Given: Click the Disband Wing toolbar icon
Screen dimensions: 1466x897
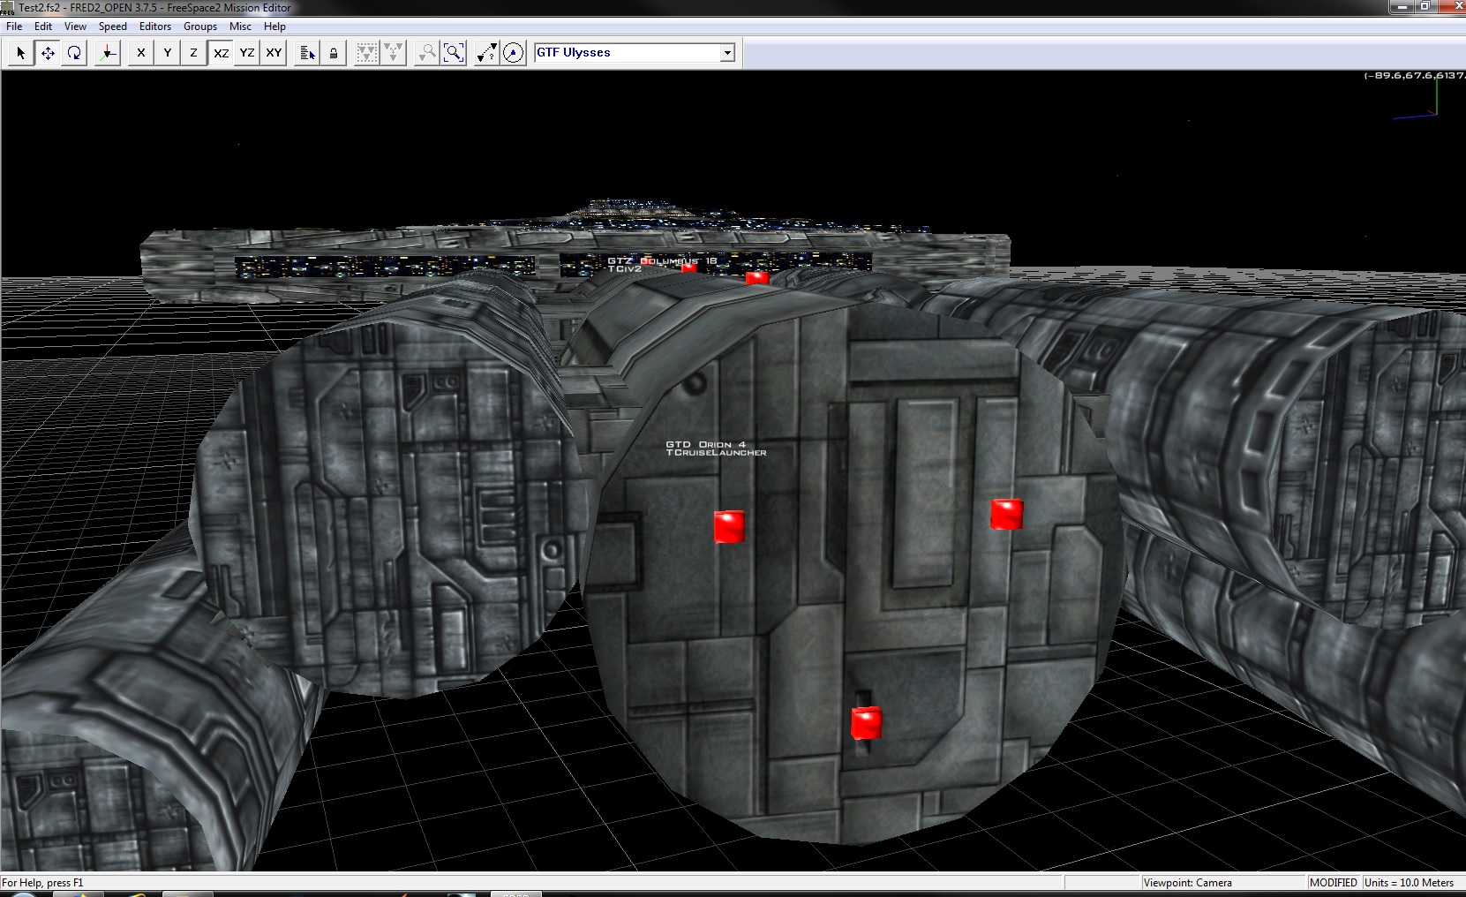Looking at the screenshot, I should (394, 53).
